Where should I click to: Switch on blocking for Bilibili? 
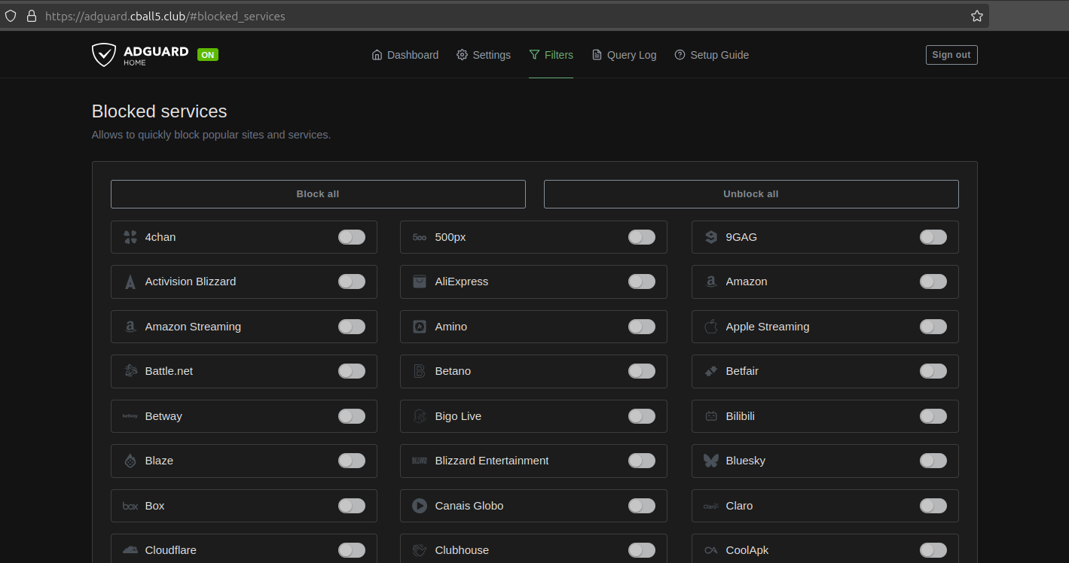click(x=933, y=416)
